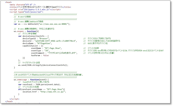Click the opening <head> tag
173x106 pixels.
[x=8, y=2]
